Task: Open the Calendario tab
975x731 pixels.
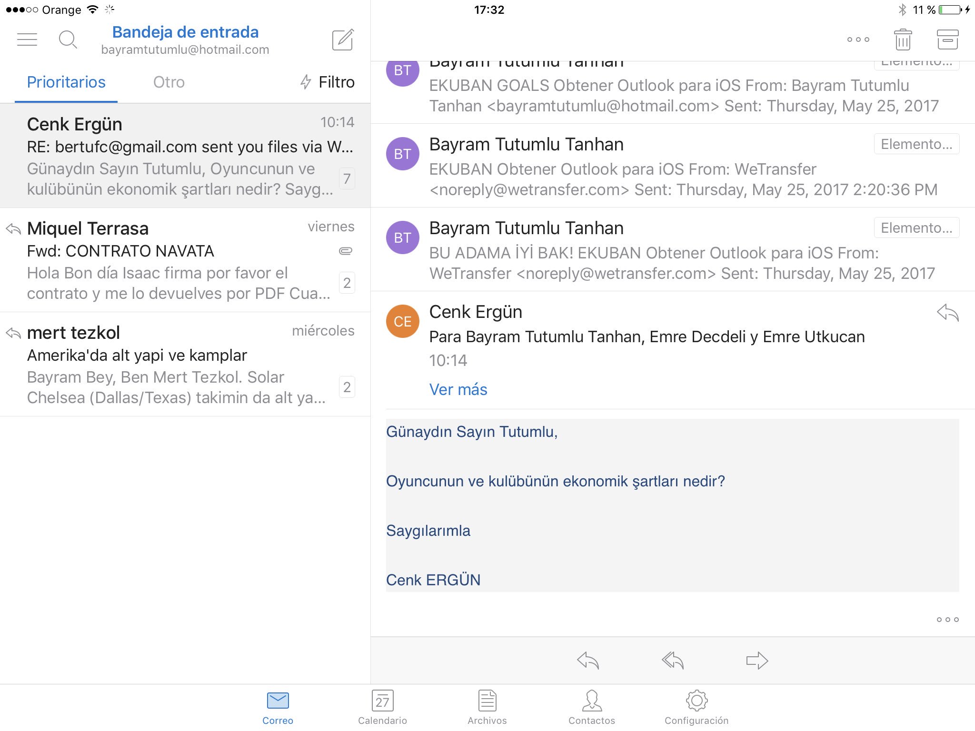Action: 382,708
